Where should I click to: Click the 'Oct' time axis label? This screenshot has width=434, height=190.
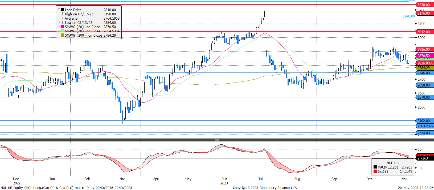coord(369,179)
